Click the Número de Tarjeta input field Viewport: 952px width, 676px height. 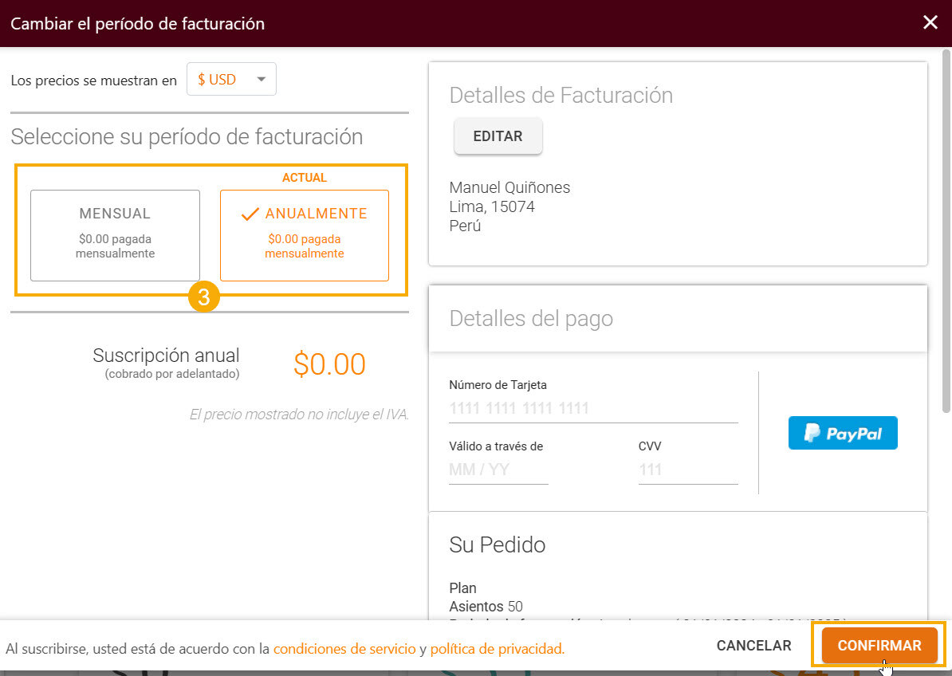click(x=558, y=407)
